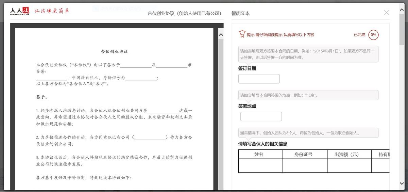The width and height of the screenshot is (408, 192).
Task: Click the red slogan 让法律更简单
Action: point(52,11)
